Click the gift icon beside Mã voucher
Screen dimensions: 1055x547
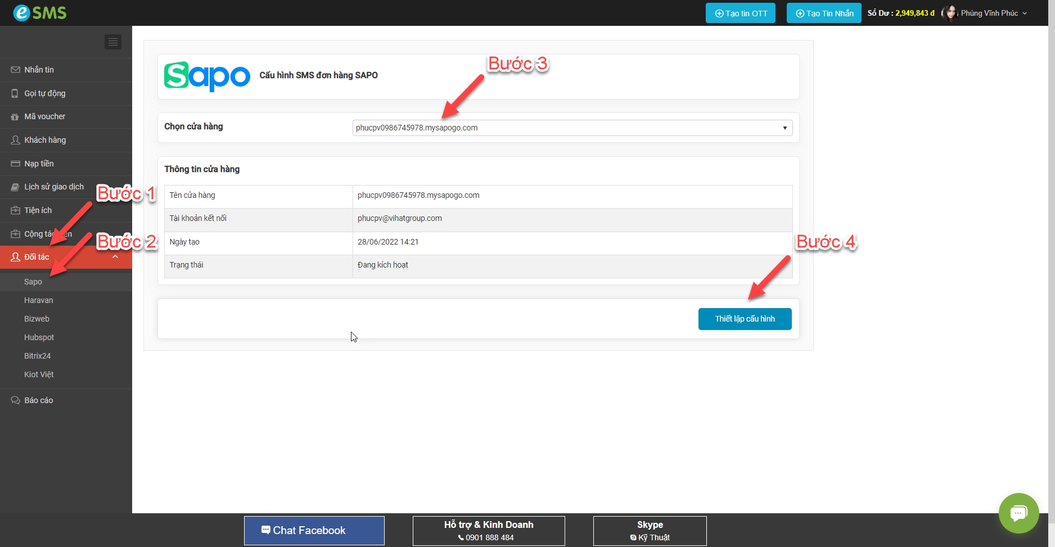click(x=15, y=117)
